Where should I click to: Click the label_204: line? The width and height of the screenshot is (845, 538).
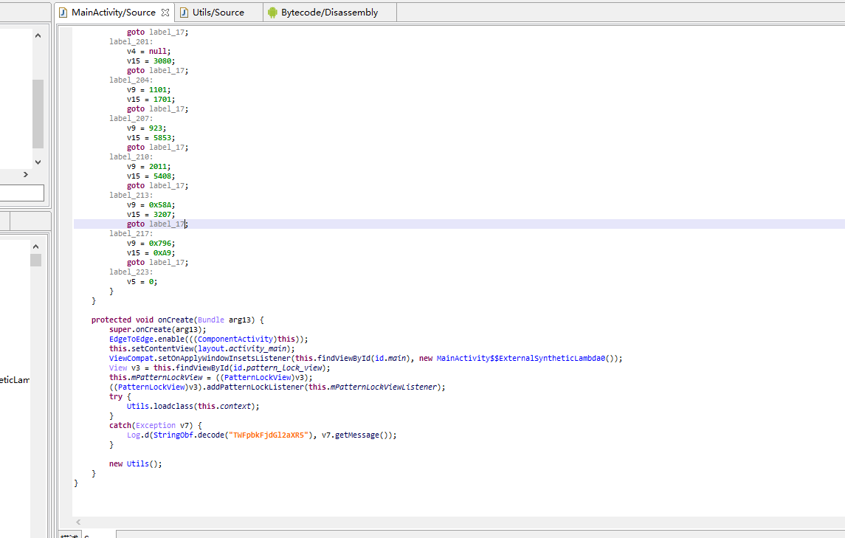tap(131, 80)
